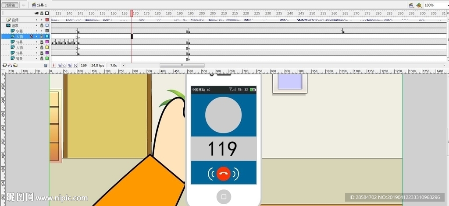Click the 音频 layer page icon
This screenshot has width=449, height=206.
(8, 20)
